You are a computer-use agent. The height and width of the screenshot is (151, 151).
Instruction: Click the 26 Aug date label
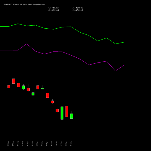(x=8, y=144)
